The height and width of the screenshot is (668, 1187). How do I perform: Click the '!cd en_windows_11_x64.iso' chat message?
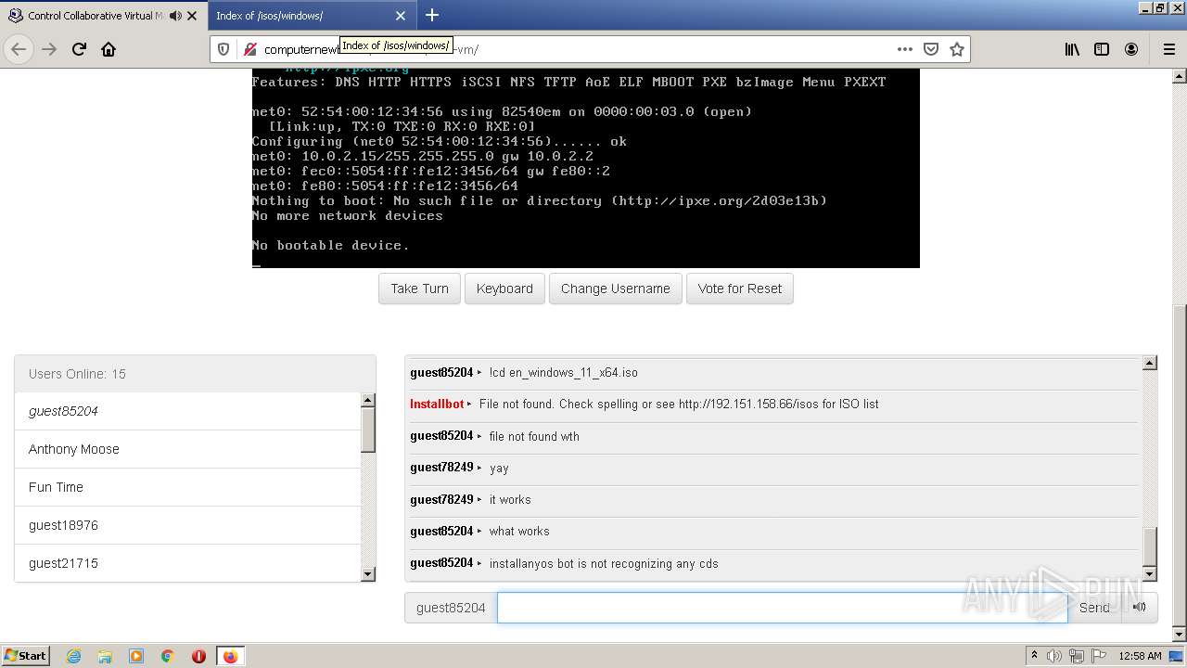coord(564,373)
